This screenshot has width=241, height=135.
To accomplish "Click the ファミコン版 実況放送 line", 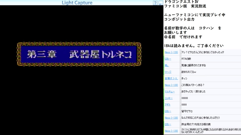I will 185,6.
